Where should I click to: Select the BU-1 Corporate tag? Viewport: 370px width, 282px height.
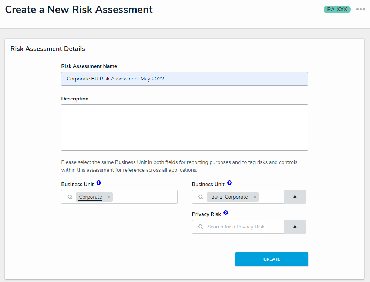coord(229,197)
